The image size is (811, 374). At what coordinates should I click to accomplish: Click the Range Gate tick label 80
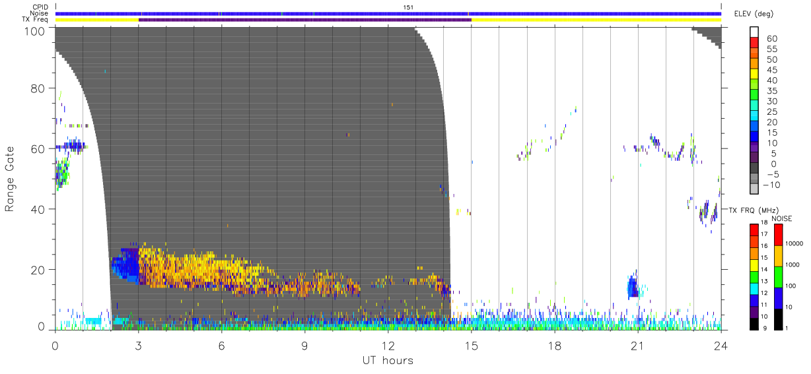click(38, 88)
